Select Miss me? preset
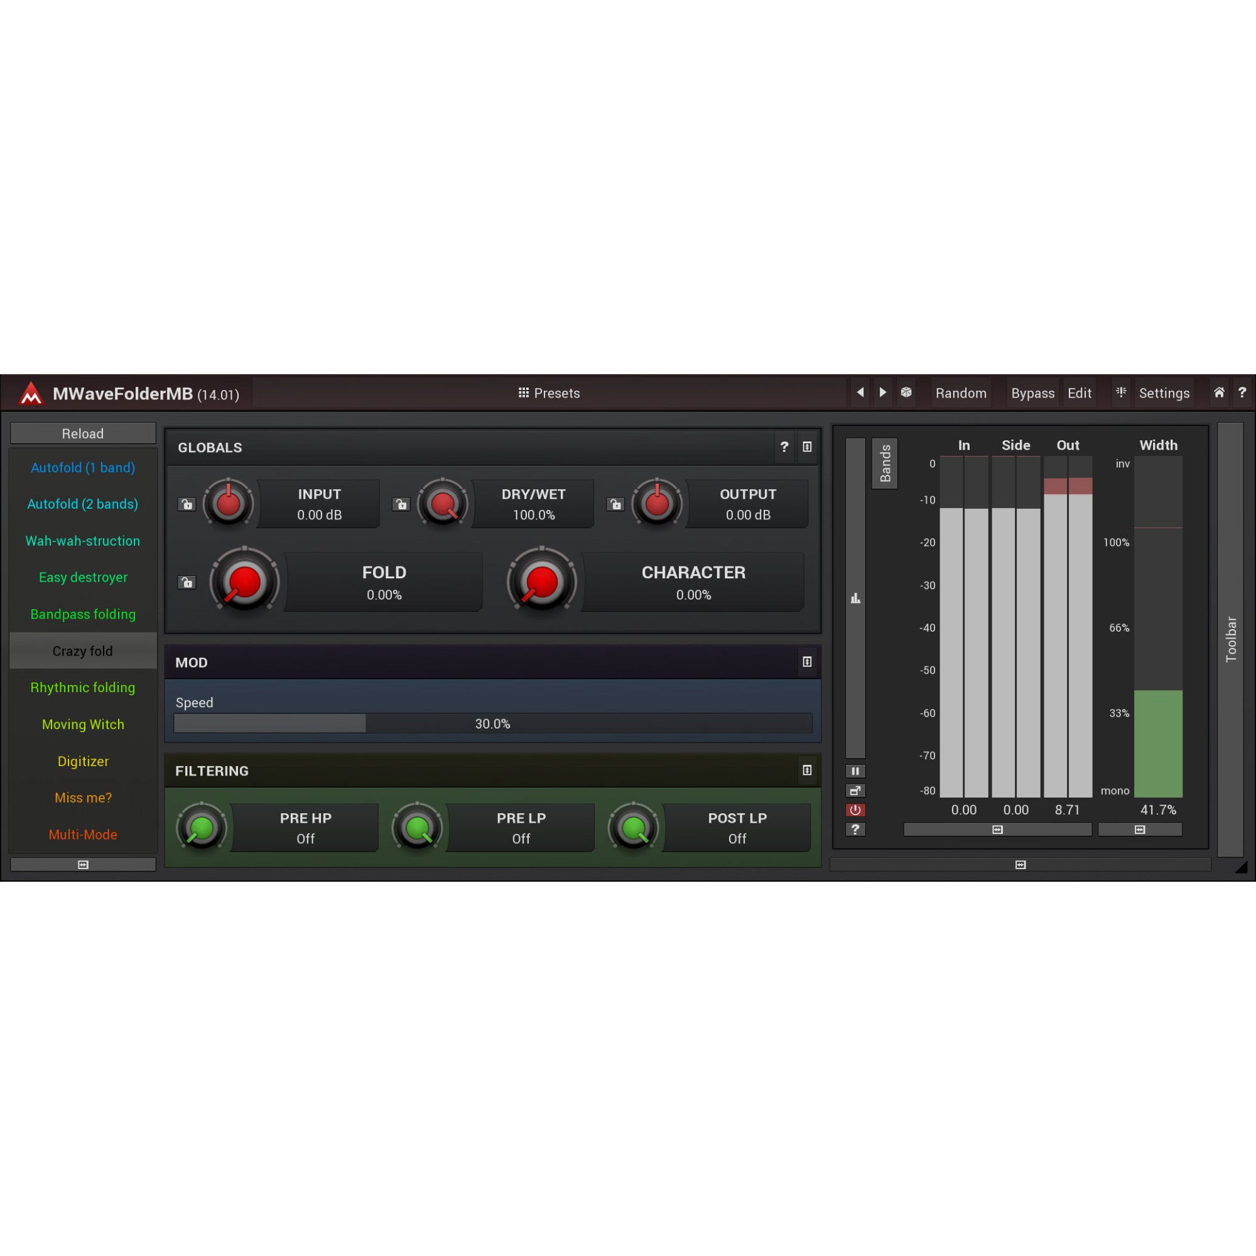 tap(82, 798)
